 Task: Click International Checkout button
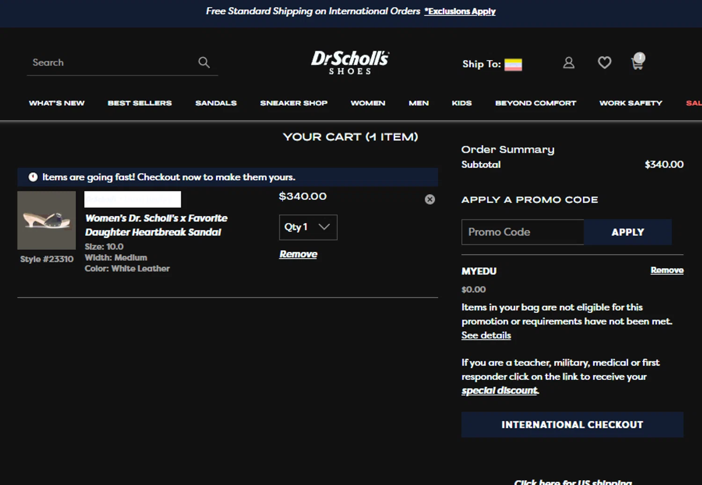point(572,425)
